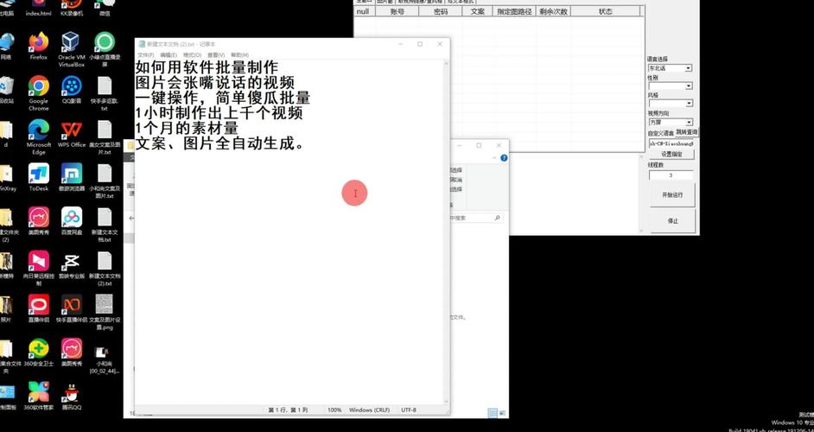The width and height of the screenshot is (814, 432).
Task: Expand the 风格 dropdown
Action: pyautogui.click(x=670, y=104)
